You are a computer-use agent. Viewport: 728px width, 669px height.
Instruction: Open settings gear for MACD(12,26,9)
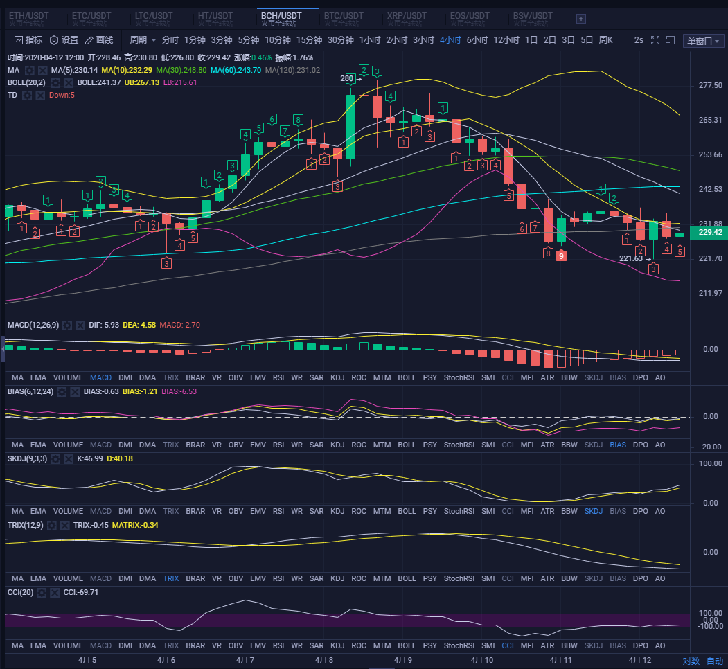(x=67, y=325)
